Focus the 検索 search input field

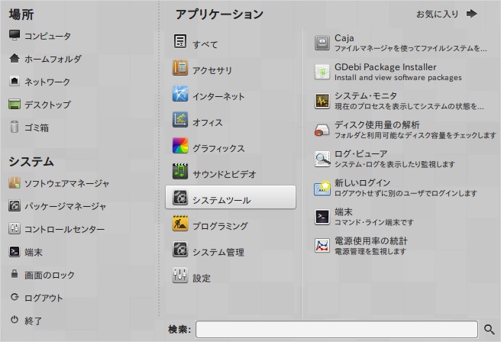point(337,329)
